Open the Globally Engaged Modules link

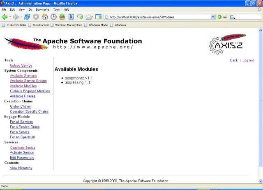tap(30, 91)
